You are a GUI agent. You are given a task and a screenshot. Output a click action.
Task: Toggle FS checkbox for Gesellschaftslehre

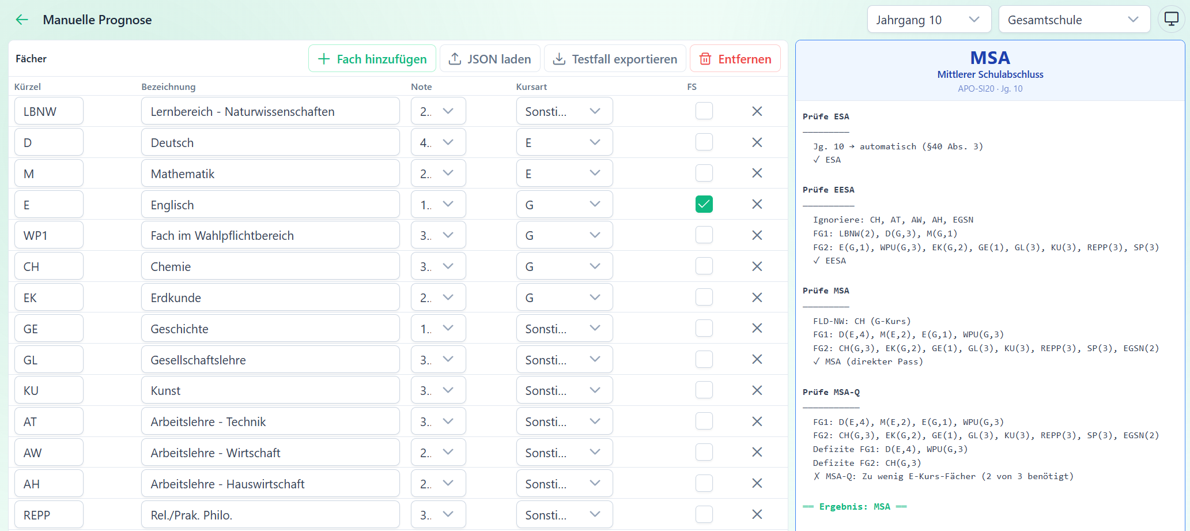[x=704, y=359]
